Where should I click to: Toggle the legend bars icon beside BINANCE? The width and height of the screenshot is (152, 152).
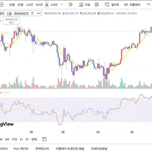(x=33, y=13)
